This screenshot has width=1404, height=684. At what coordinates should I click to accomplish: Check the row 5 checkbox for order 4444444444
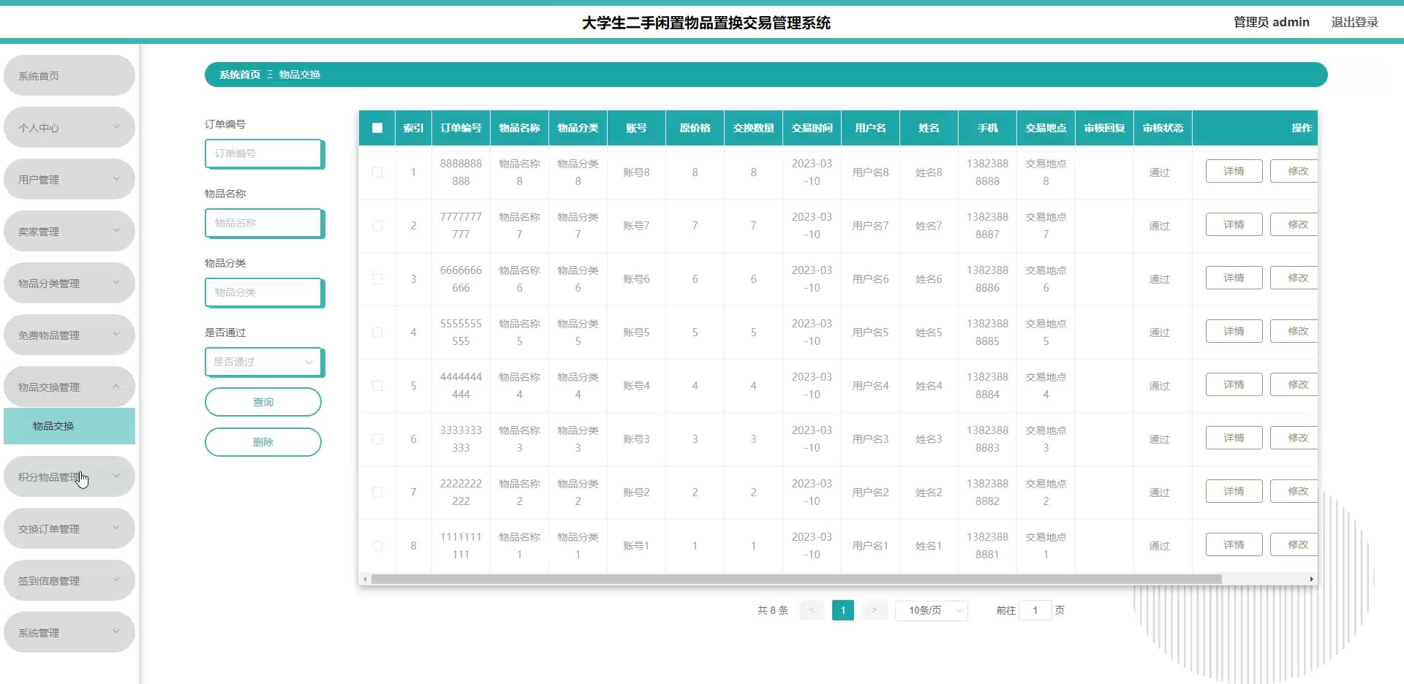pyautogui.click(x=377, y=386)
